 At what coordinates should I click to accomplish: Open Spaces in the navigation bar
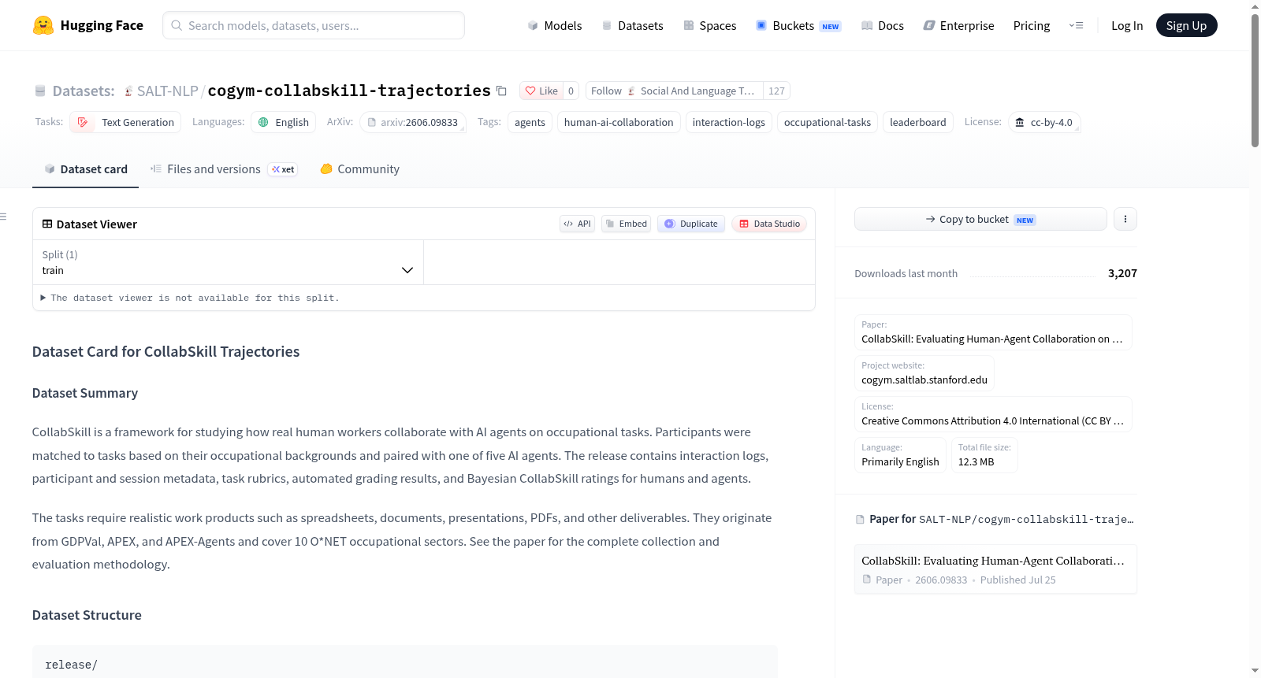[x=709, y=25]
